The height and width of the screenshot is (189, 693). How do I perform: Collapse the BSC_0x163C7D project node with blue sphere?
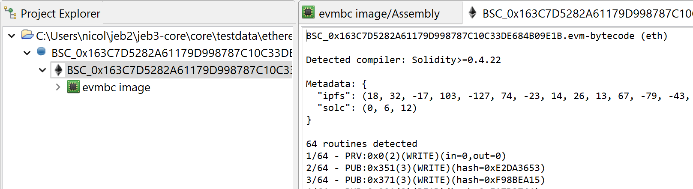(27, 53)
